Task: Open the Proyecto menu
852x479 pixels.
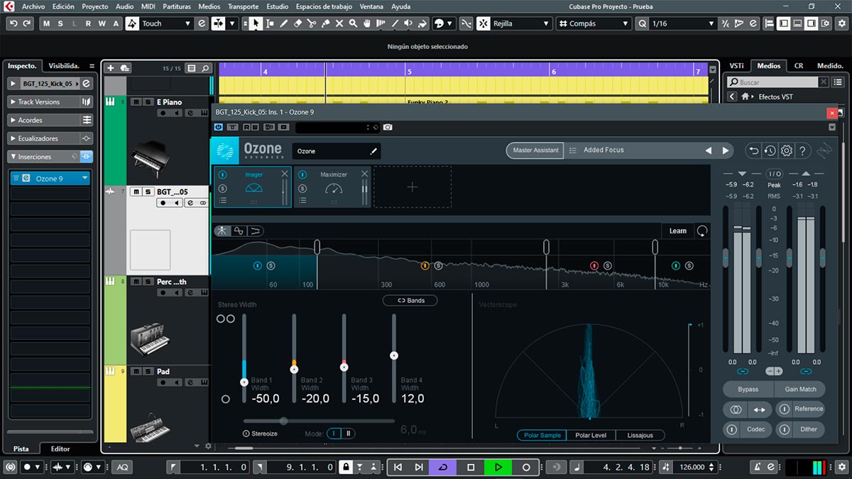Action: [x=95, y=6]
